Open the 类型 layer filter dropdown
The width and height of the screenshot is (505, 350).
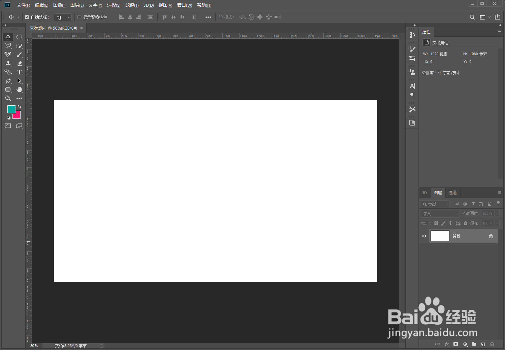(x=435, y=204)
